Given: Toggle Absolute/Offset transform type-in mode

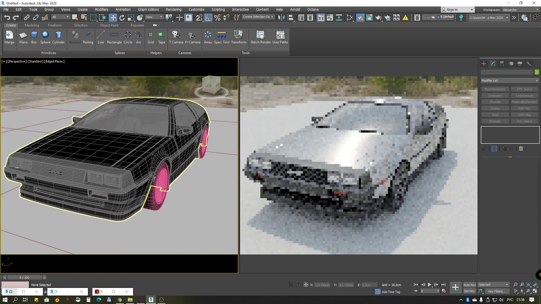Looking at the screenshot, I should [306, 285].
